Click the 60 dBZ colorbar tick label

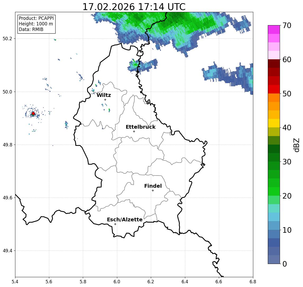coord(287,60)
